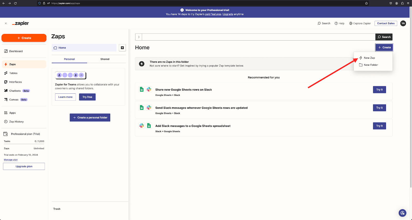The width and height of the screenshot is (412, 220).
Task: Click the Contact Sales button
Action: tap(386, 23)
